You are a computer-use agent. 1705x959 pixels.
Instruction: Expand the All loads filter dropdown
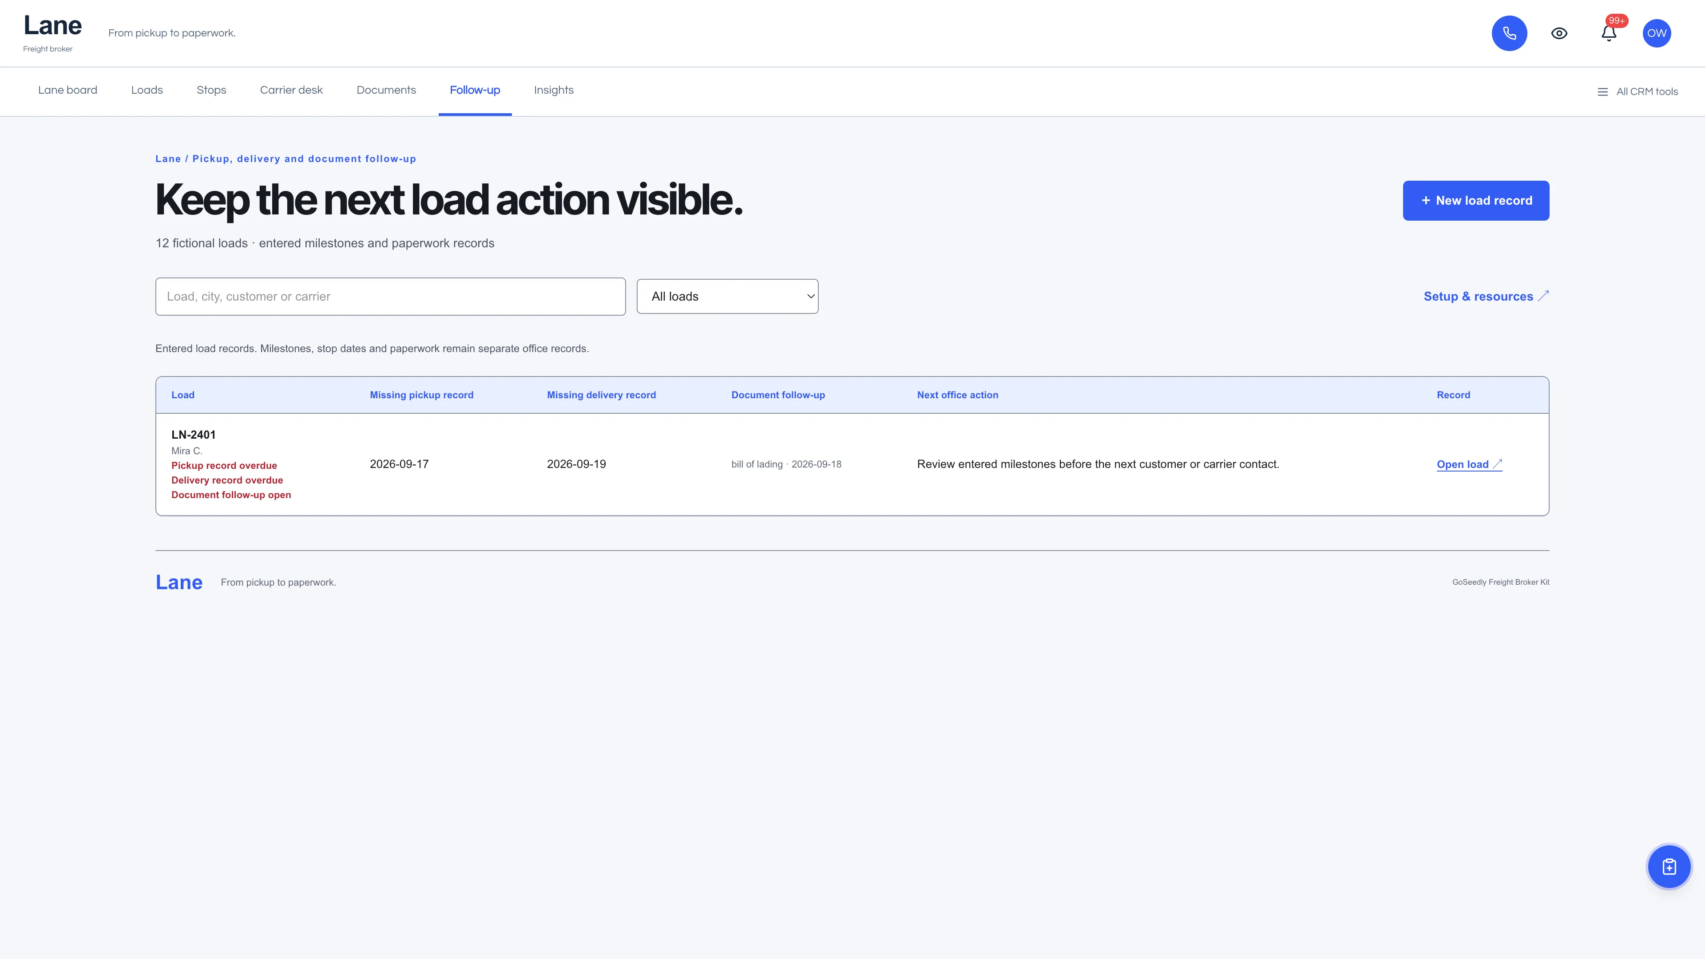727,297
